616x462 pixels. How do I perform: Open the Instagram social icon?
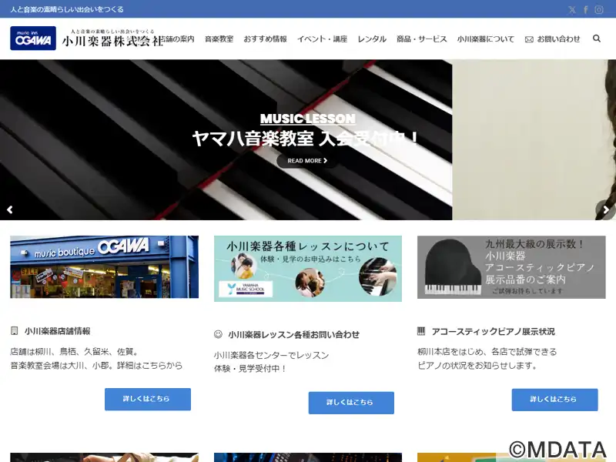pyautogui.click(x=599, y=9)
